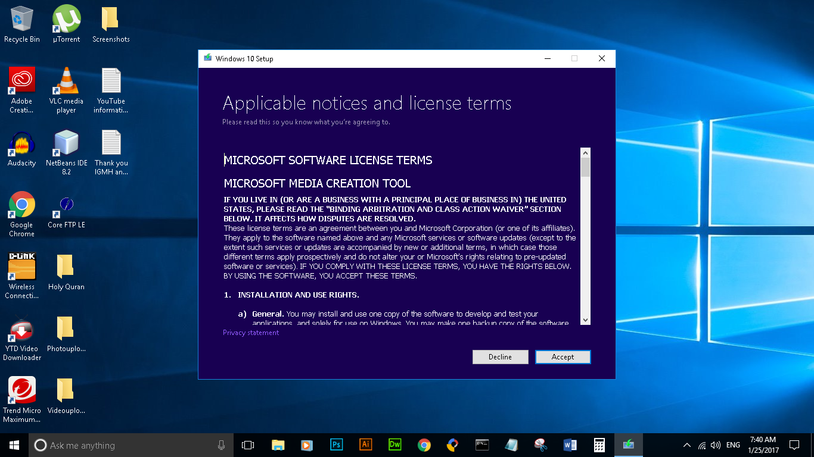The width and height of the screenshot is (814, 457).
Task: Decline the license agreement
Action: click(500, 357)
